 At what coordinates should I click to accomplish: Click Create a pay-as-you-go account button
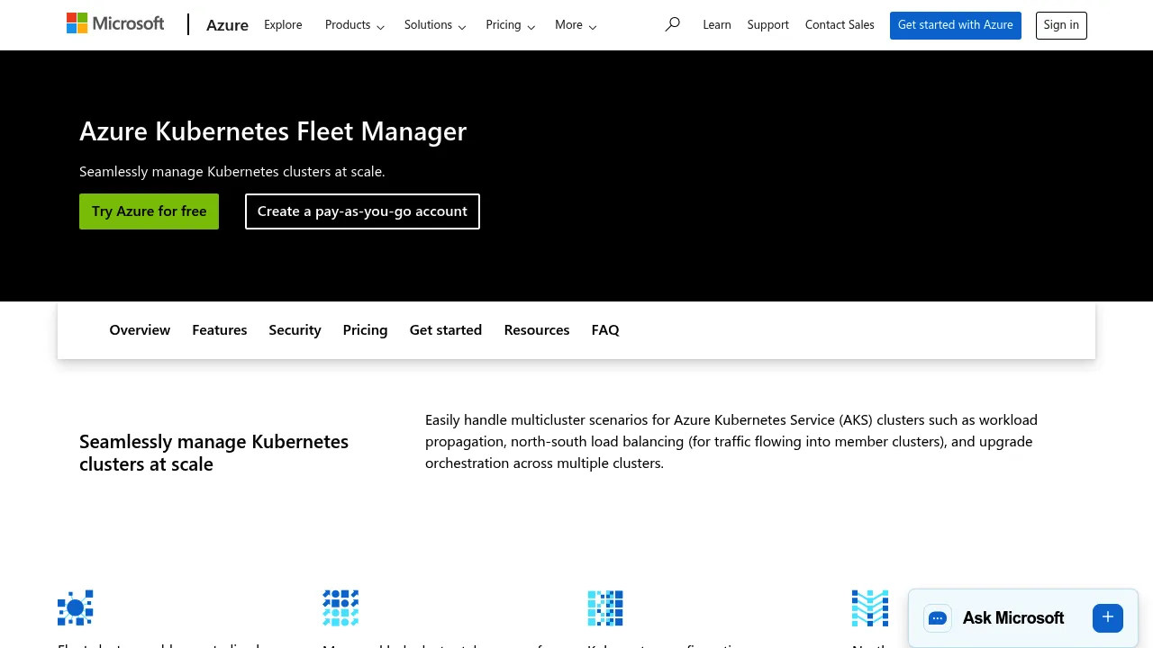(362, 211)
